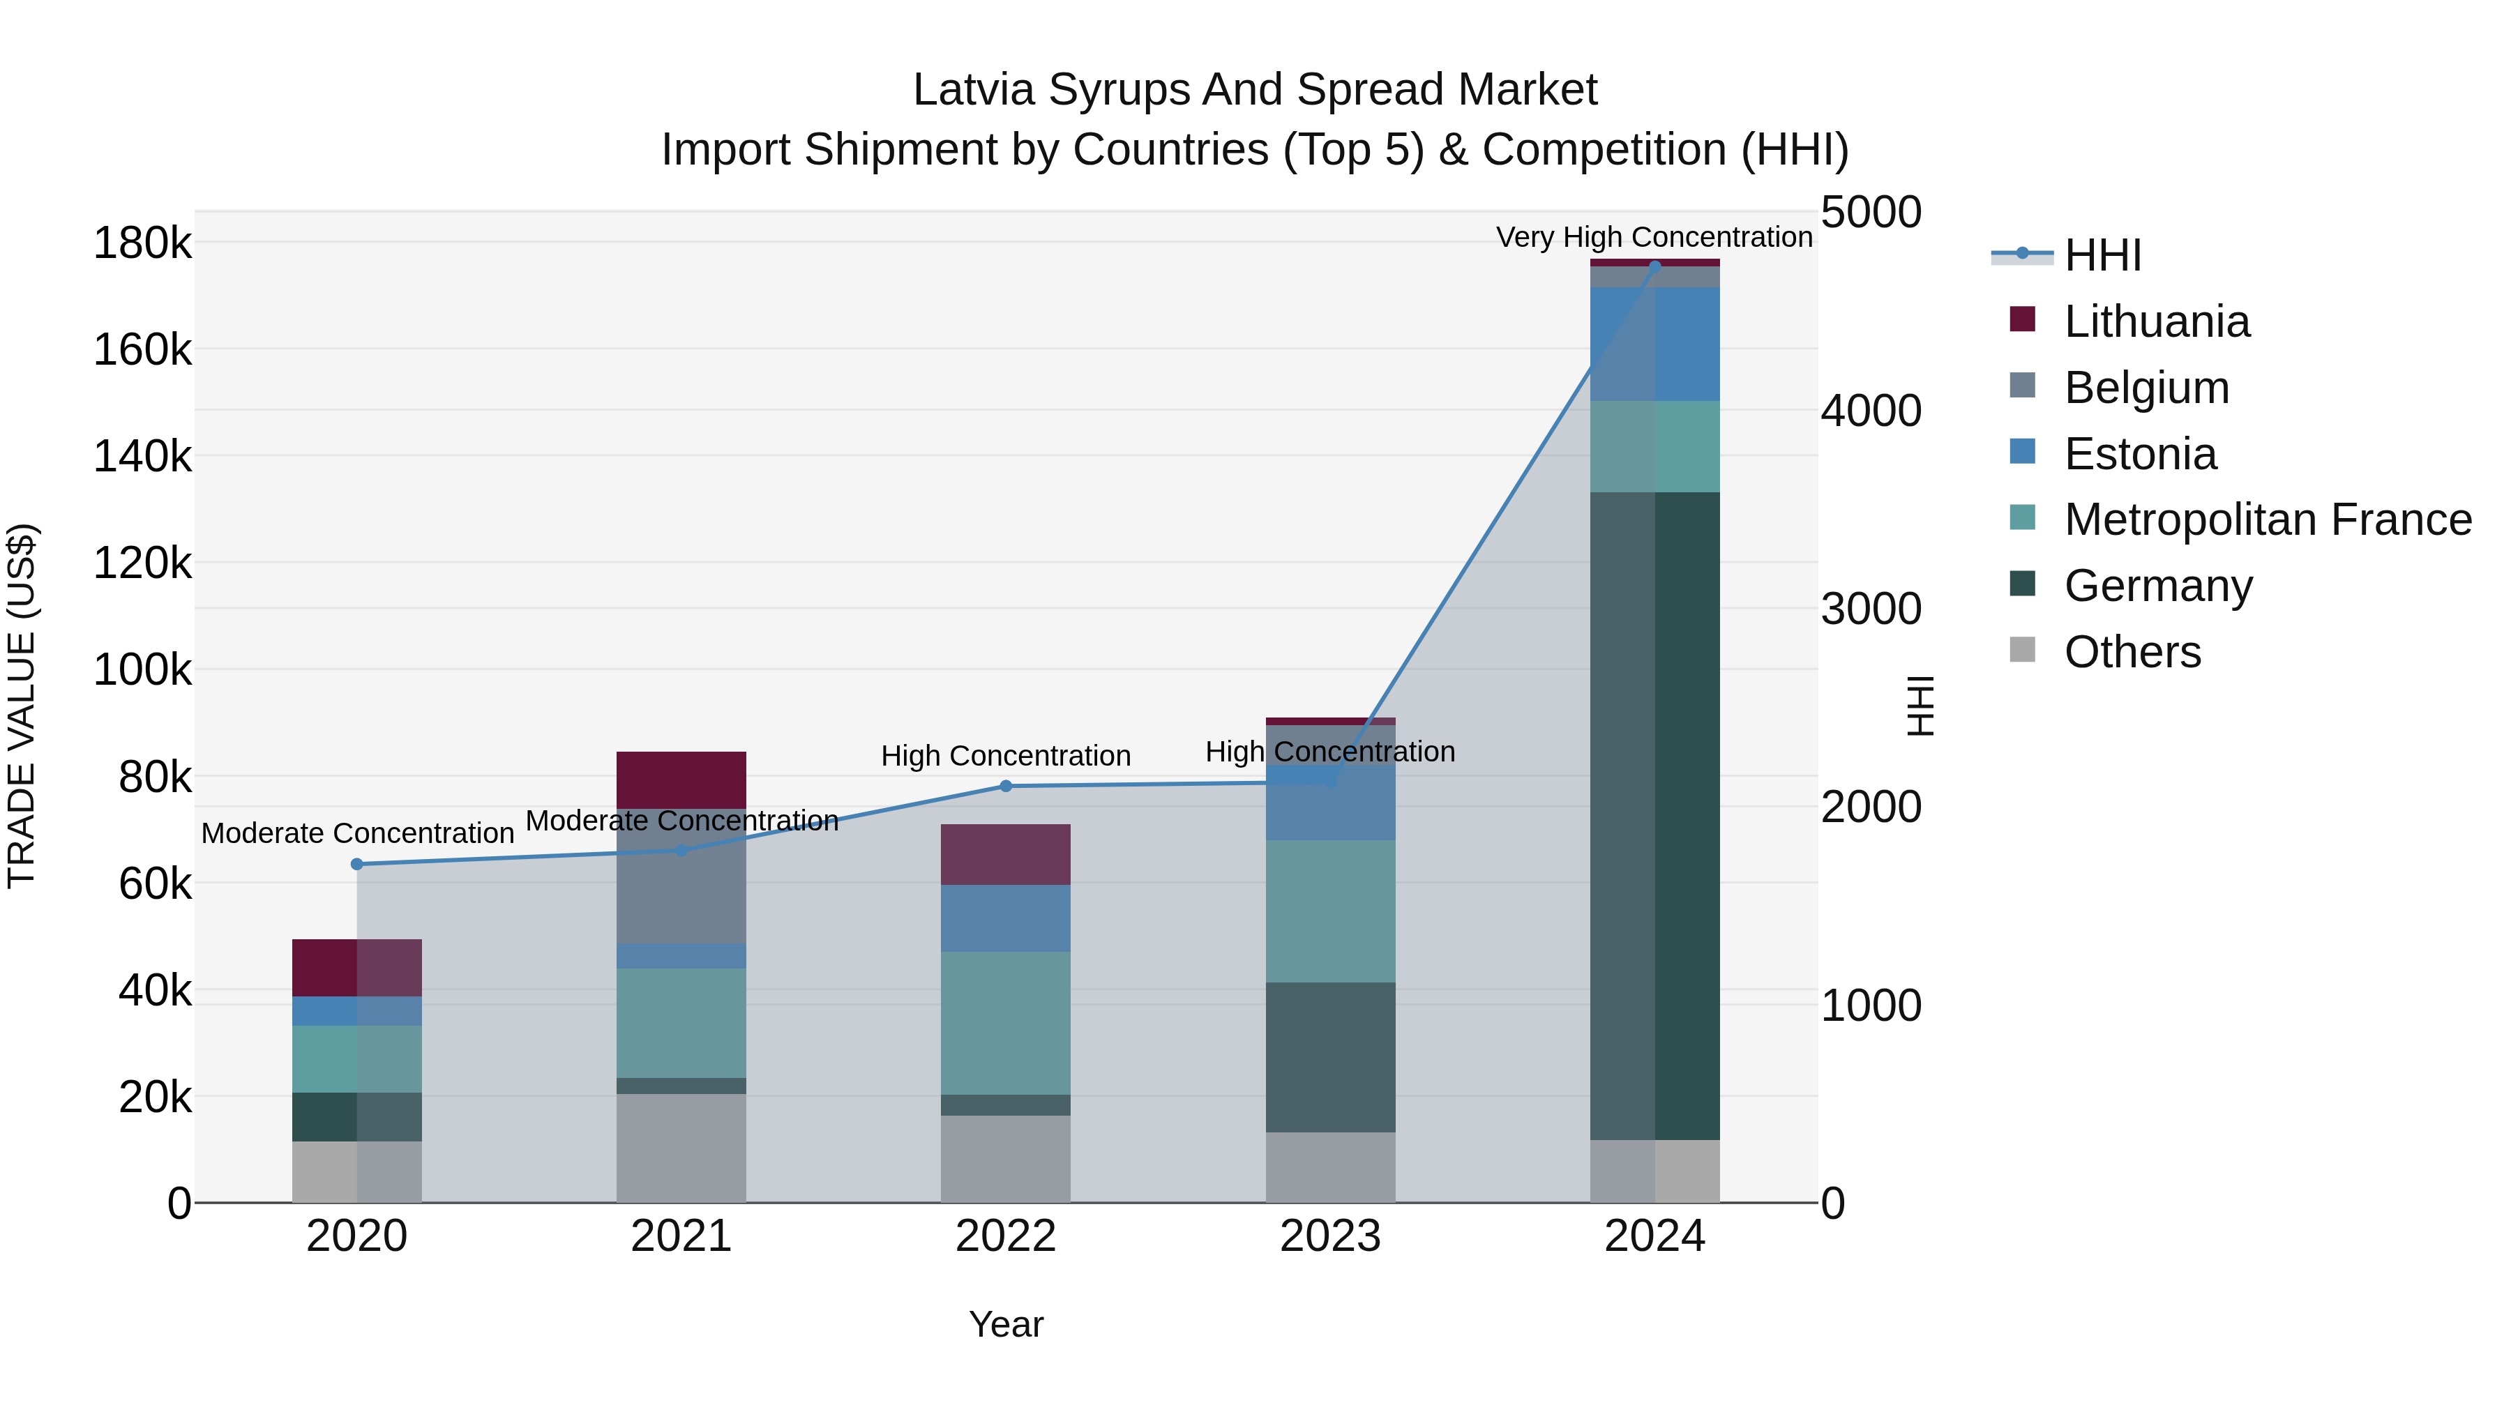Select the 2024 Estonia bar segment

1655,345
